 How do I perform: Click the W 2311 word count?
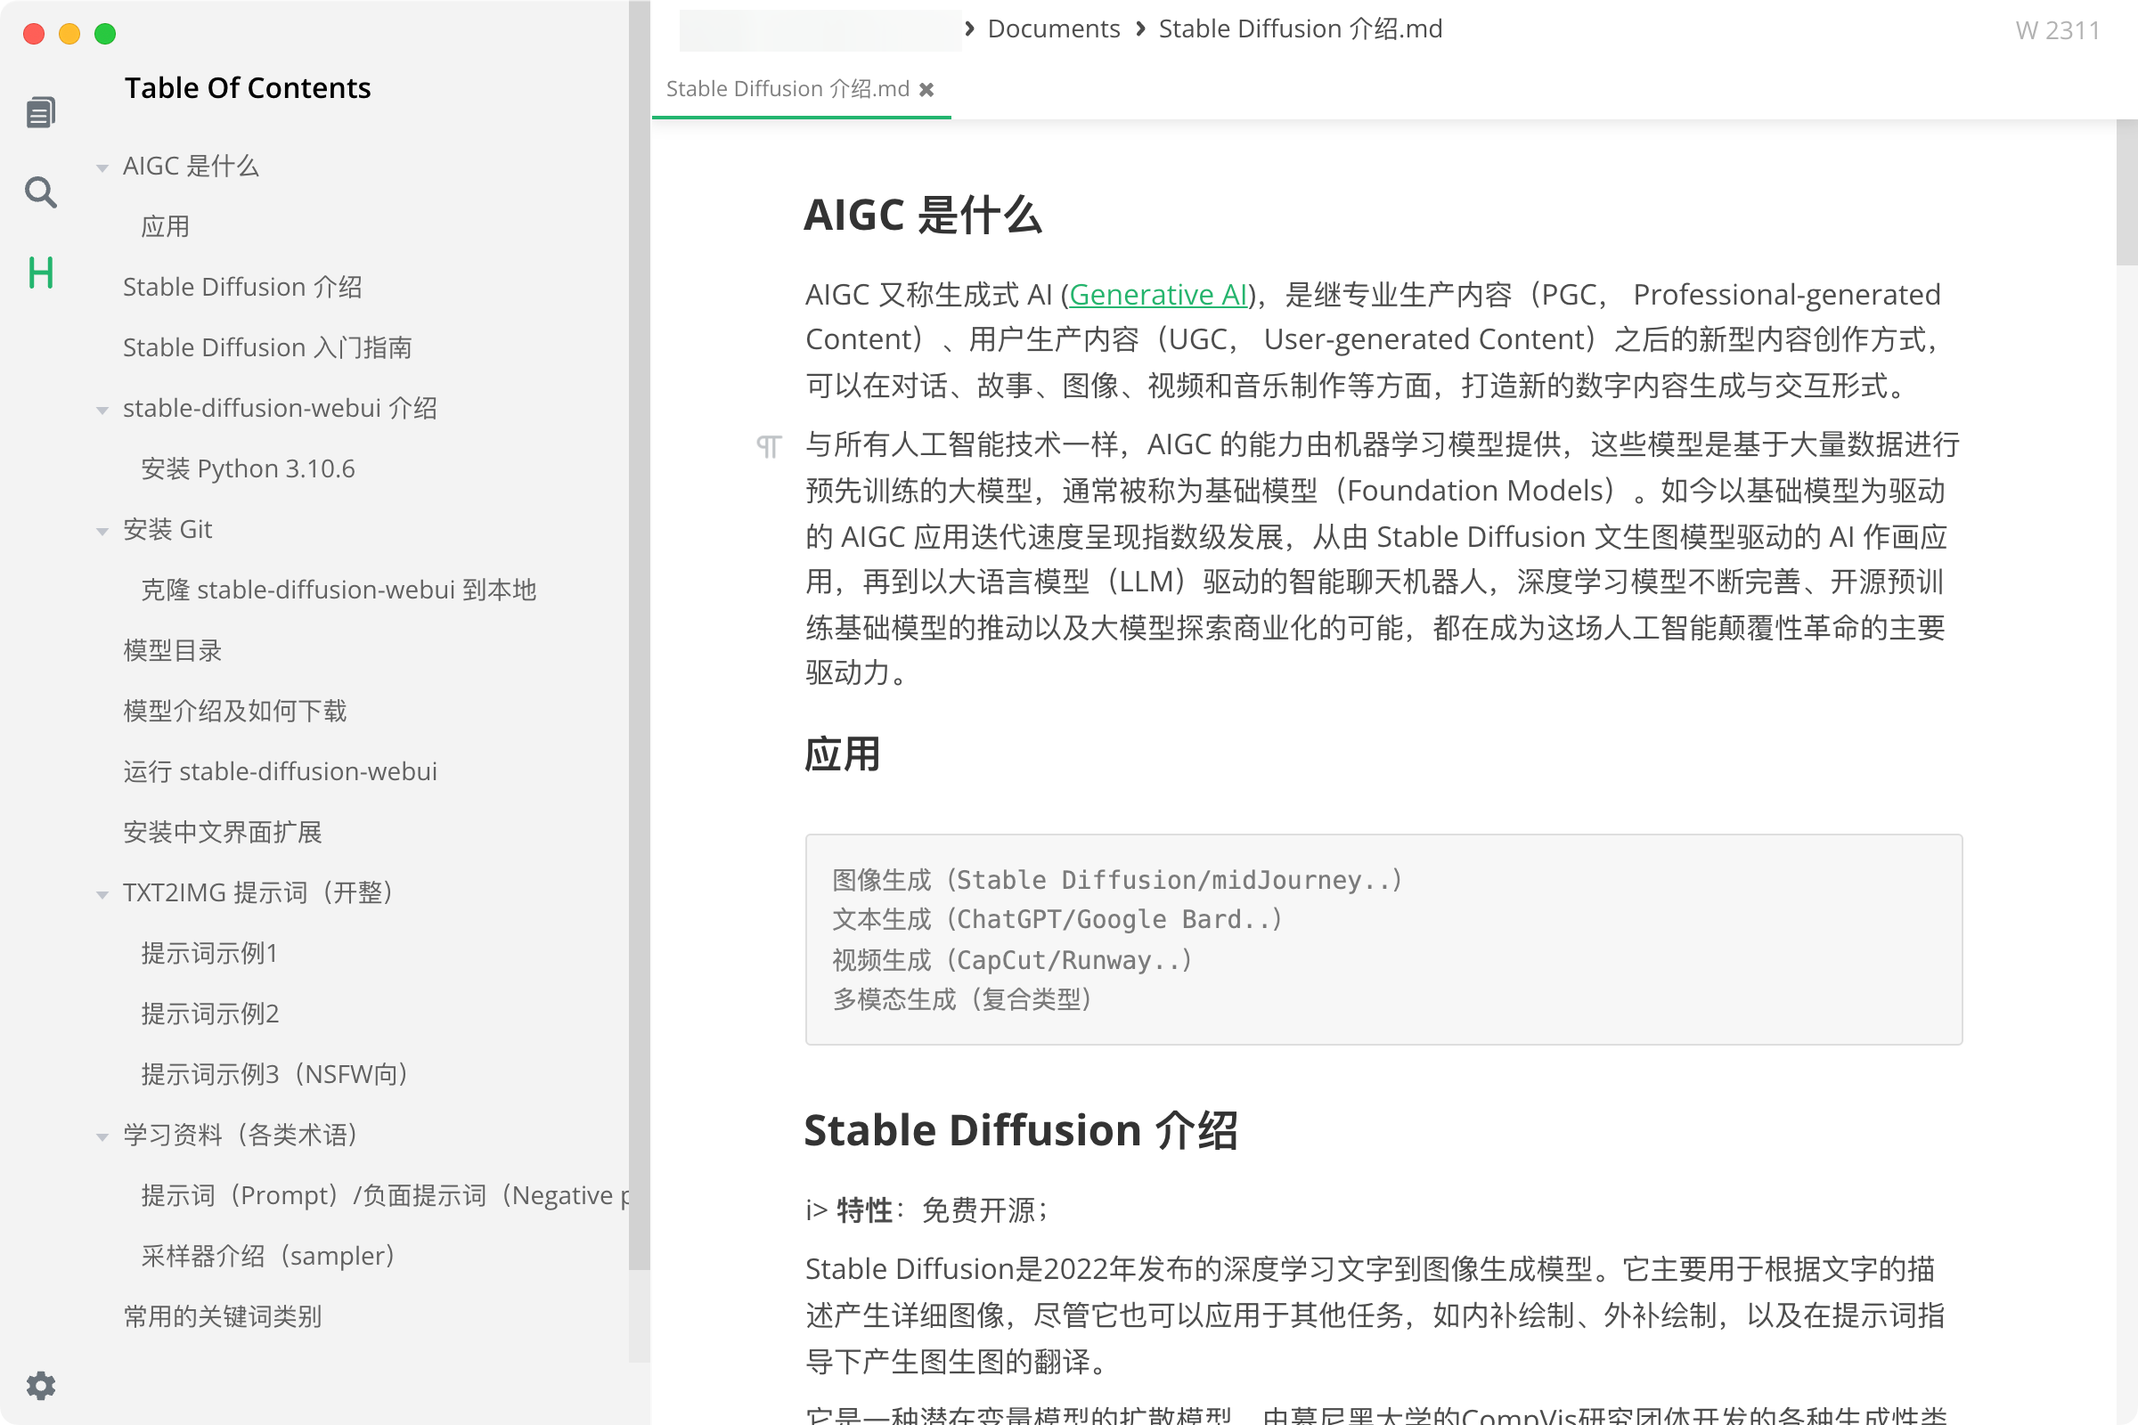pos(2058,30)
